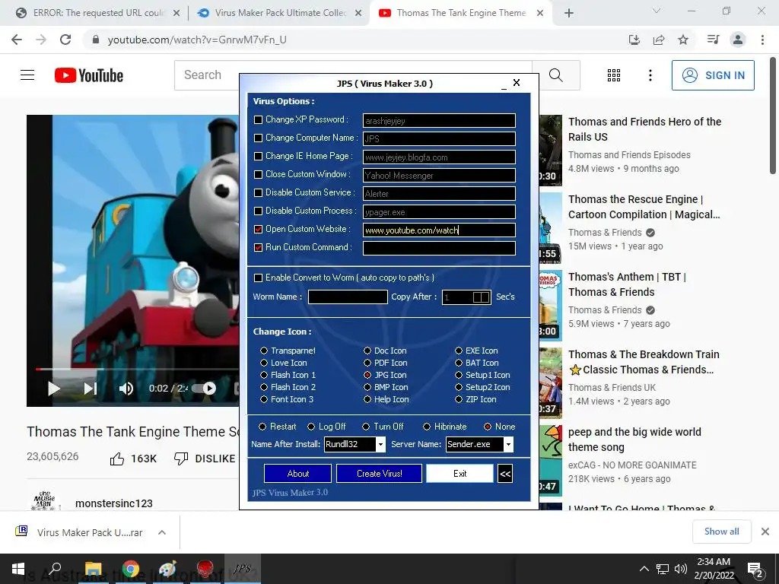Enable Convert to Worm checkbox
779x584 pixels.
coord(259,278)
